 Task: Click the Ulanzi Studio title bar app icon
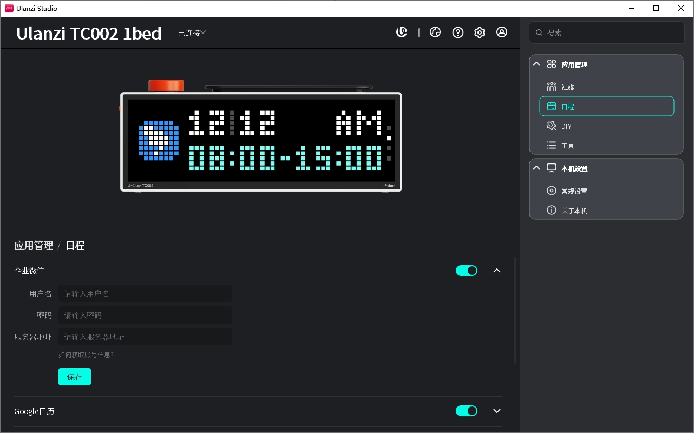pos(9,8)
